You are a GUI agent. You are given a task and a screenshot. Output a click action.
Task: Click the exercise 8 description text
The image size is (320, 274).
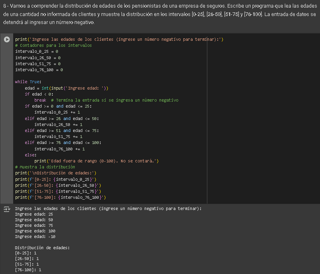(x=160, y=14)
